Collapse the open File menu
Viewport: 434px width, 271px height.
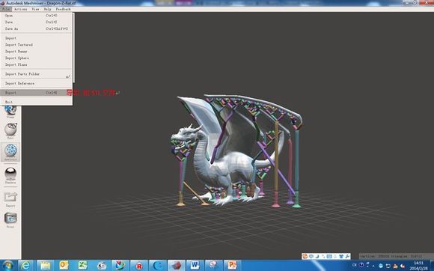click(6, 9)
